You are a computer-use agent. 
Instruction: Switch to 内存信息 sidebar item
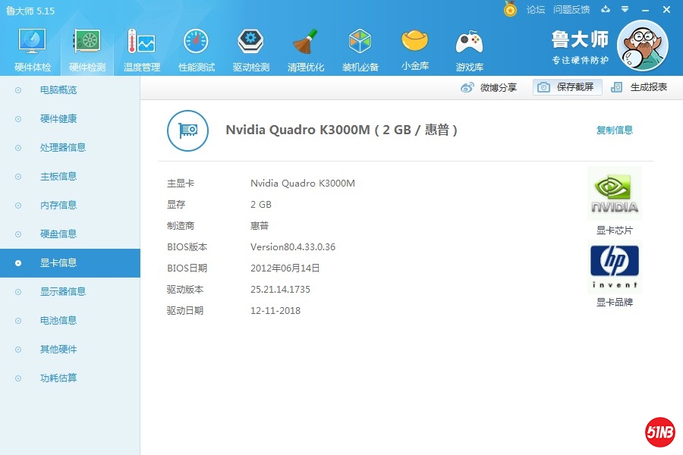point(58,206)
